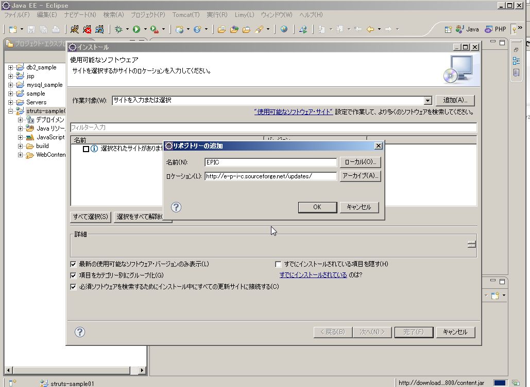Click the location field with sourceforge URL
This screenshot has height=387, width=530.
point(270,176)
